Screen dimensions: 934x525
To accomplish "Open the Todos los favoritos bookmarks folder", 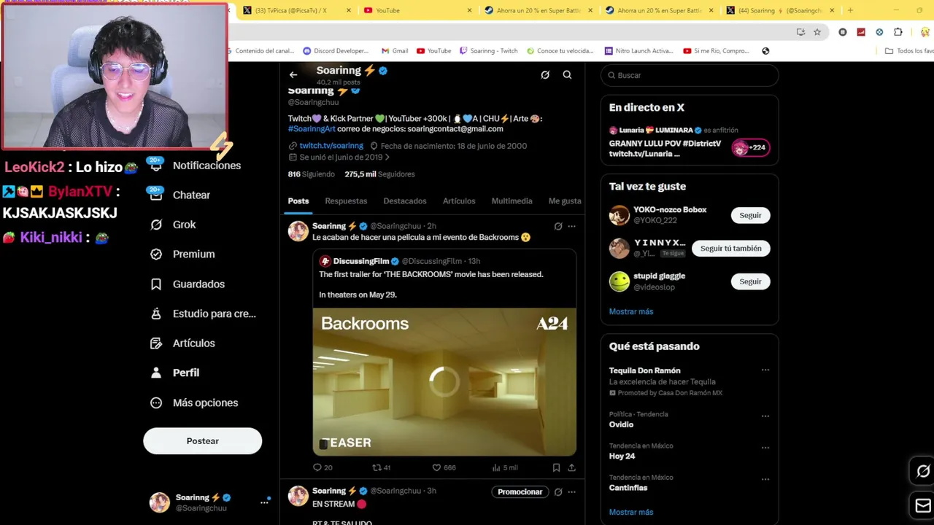I will click(x=909, y=51).
